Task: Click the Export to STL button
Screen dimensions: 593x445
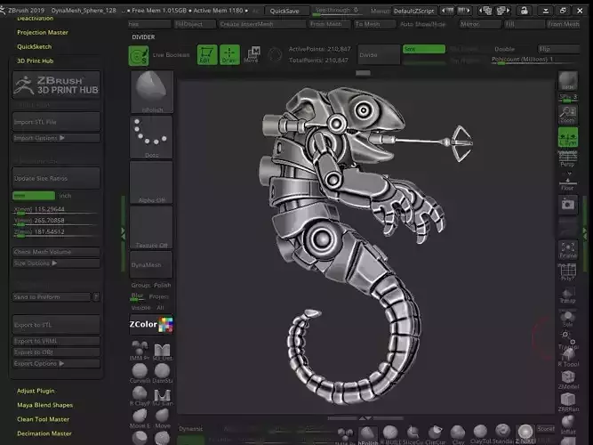Action: point(56,325)
